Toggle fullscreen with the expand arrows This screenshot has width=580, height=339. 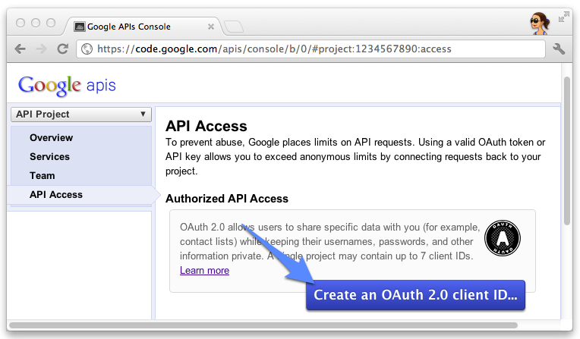point(563,15)
